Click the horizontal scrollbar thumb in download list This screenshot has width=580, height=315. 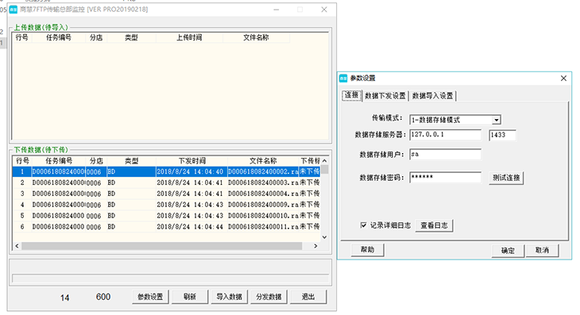pyautogui.click(x=161, y=246)
